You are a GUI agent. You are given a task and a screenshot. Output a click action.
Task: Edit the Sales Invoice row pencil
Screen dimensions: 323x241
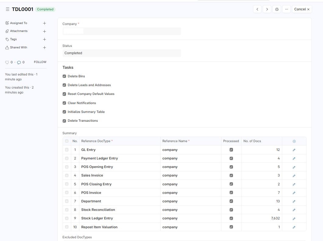[294, 176]
